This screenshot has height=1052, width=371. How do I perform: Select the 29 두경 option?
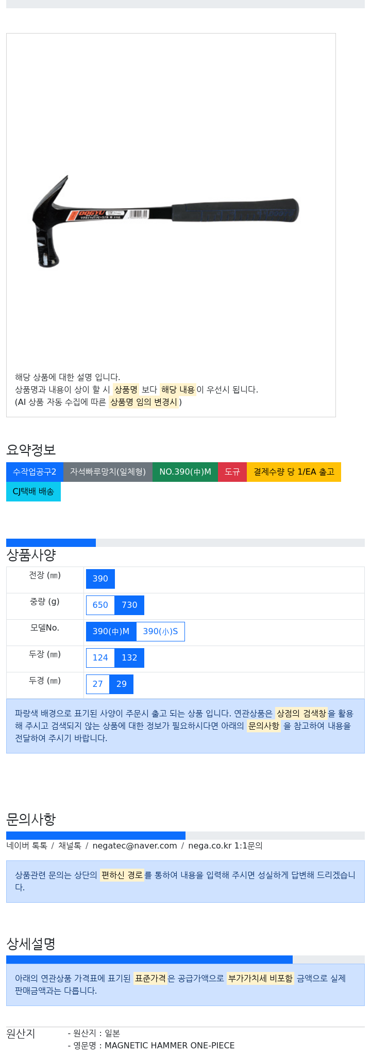(x=122, y=684)
